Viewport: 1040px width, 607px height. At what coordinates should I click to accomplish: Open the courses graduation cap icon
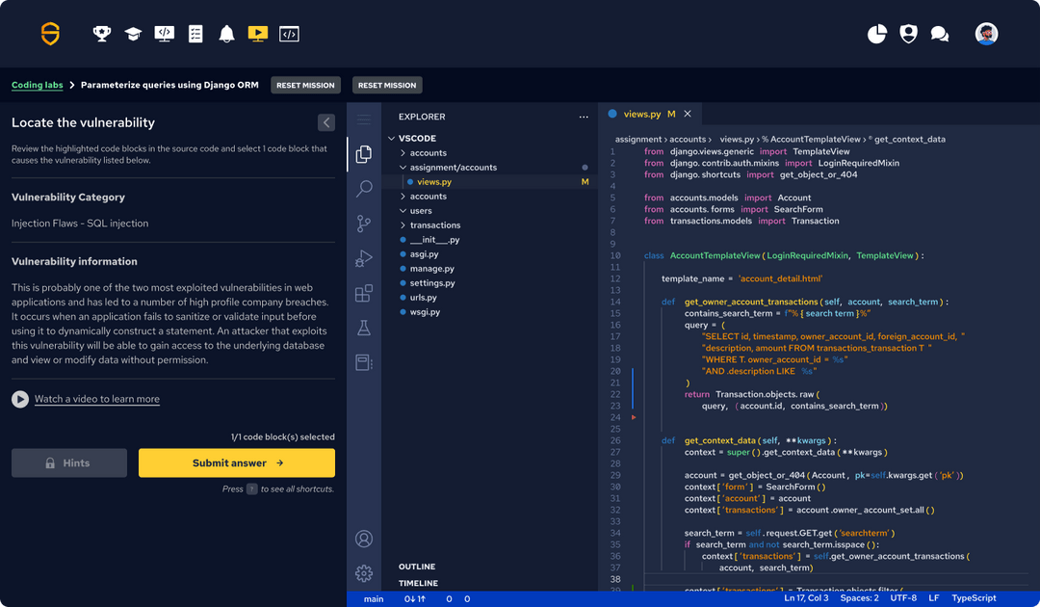(x=132, y=33)
